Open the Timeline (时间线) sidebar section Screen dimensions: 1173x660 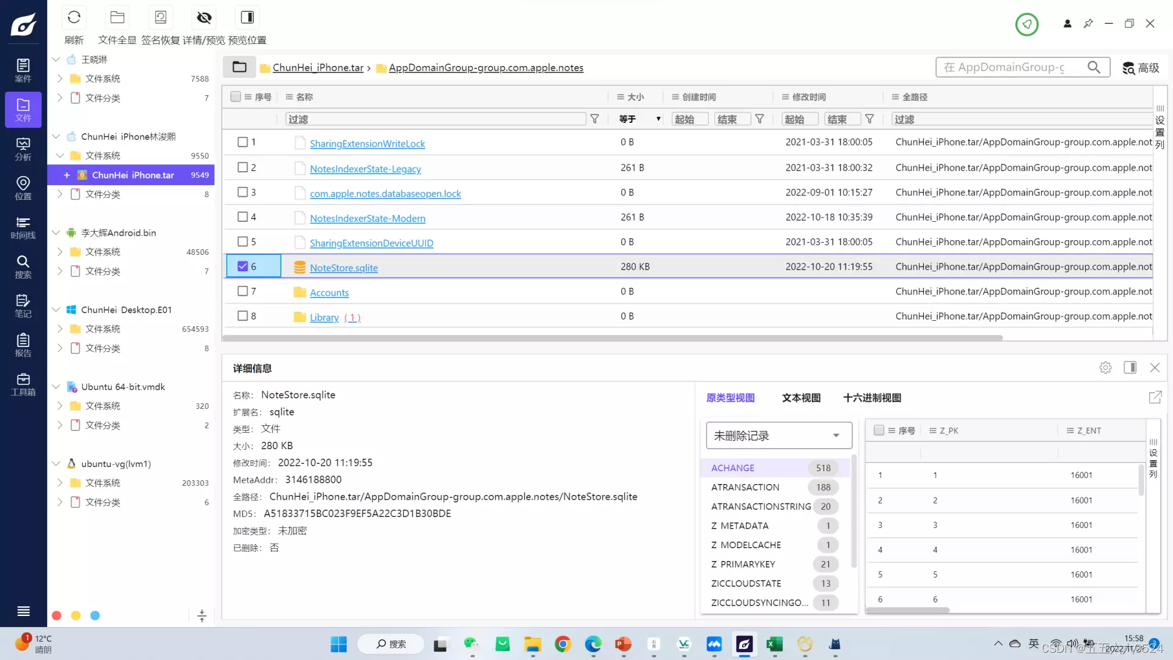[23, 227]
